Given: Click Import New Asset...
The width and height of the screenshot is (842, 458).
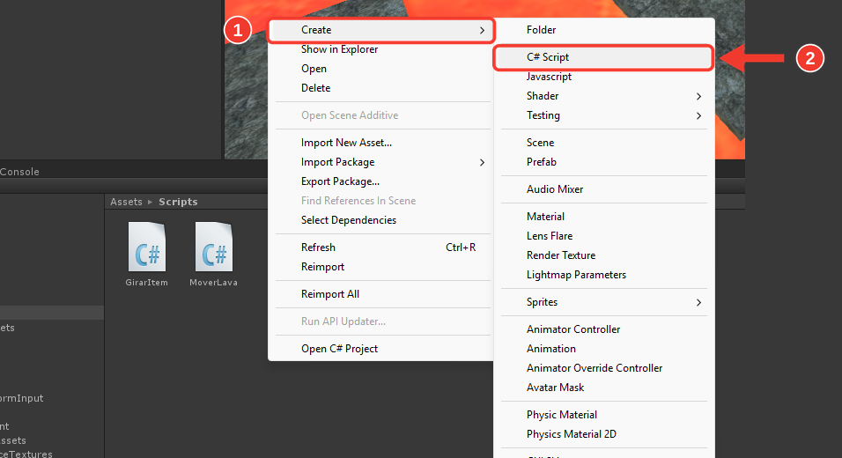Looking at the screenshot, I should 380,143.
